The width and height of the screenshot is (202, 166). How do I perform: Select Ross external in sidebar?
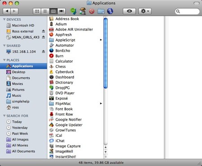point(20,31)
